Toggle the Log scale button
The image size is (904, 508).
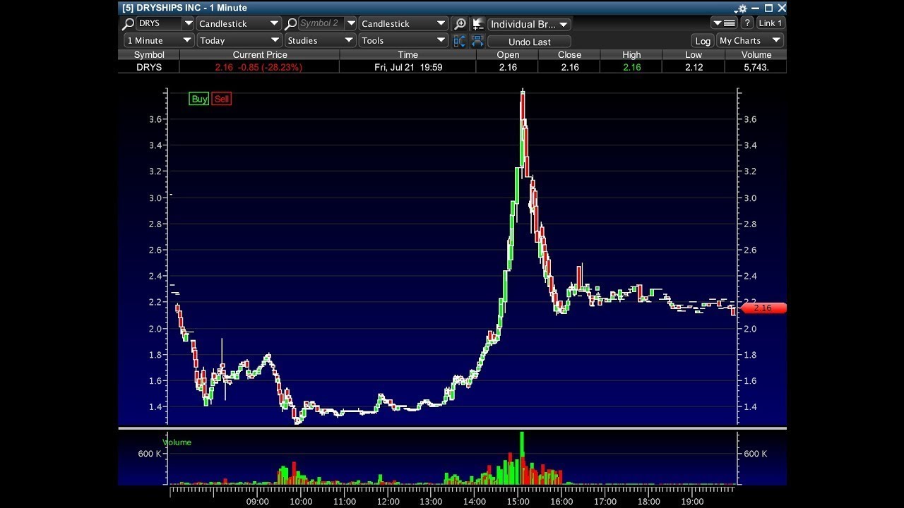(703, 41)
